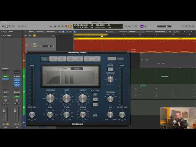Select the Classic VCA model tab

(71, 59)
